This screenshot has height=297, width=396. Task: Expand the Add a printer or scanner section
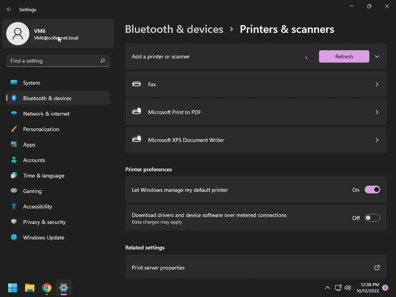(x=377, y=56)
